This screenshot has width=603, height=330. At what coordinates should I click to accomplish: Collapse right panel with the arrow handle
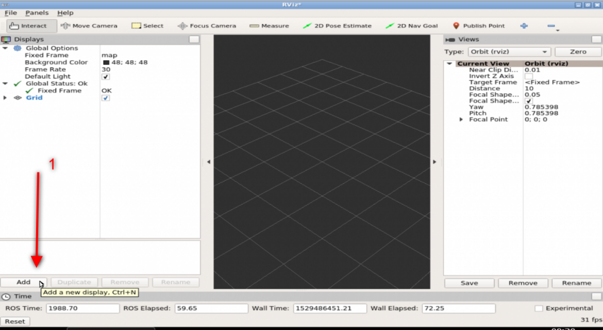[434, 162]
